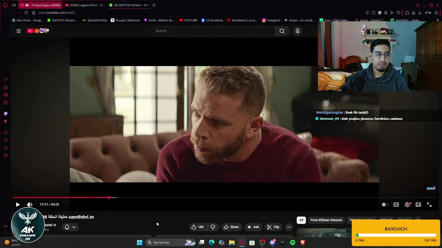This screenshot has width=442, height=248.
Task: Play the paused YouTube video
Action: click(18, 205)
